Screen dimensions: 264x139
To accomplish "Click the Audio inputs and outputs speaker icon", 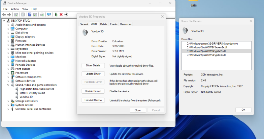I will tap(13, 25).
